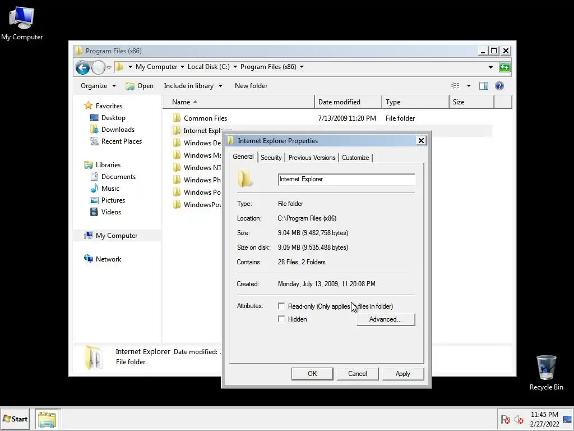Click Cancel in Properties dialog
This screenshot has height=431, width=574.
[x=357, y=373]
